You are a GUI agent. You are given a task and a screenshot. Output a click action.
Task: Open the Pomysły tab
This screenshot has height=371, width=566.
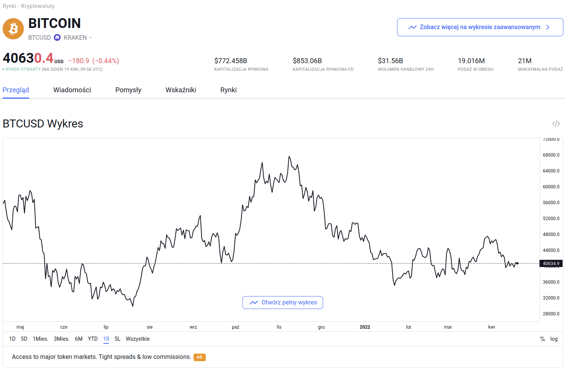(x=128, y=90)
